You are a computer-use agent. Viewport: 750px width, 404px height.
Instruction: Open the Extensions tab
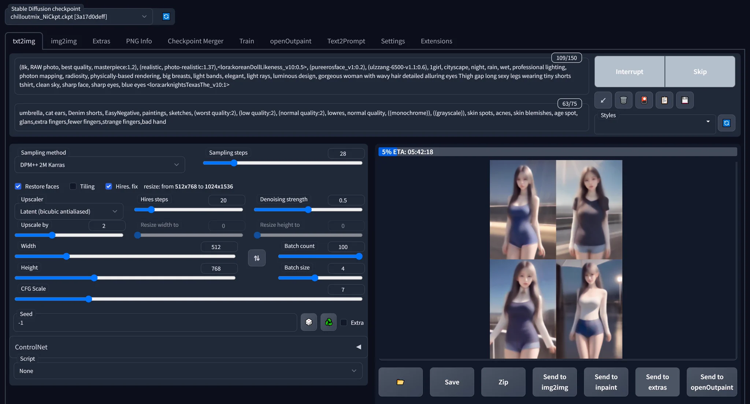click(436, 41)
